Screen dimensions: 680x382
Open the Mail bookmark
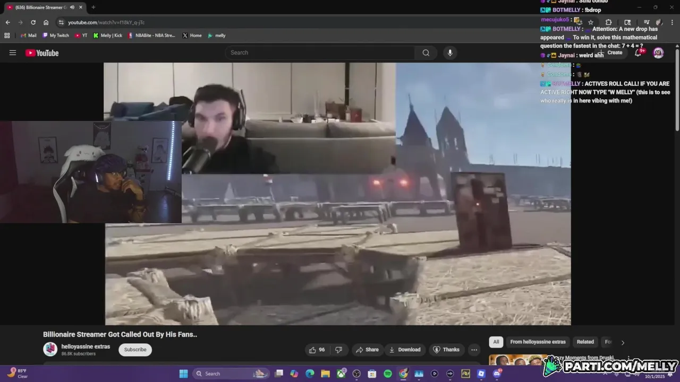coord(29,36)
